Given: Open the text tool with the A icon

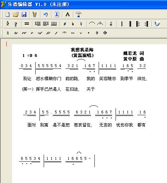Looking at the screenshot, I should point(68,14).
